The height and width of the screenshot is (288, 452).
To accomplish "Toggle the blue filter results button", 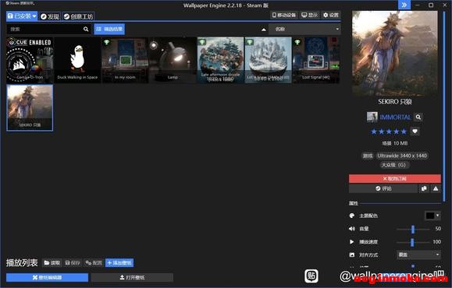I will pos(109,29).
